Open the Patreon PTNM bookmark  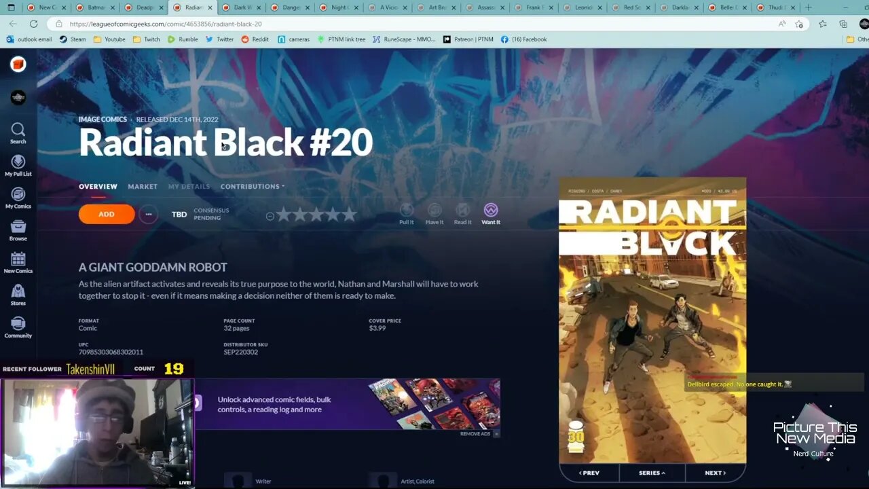(x=468, y=39)
